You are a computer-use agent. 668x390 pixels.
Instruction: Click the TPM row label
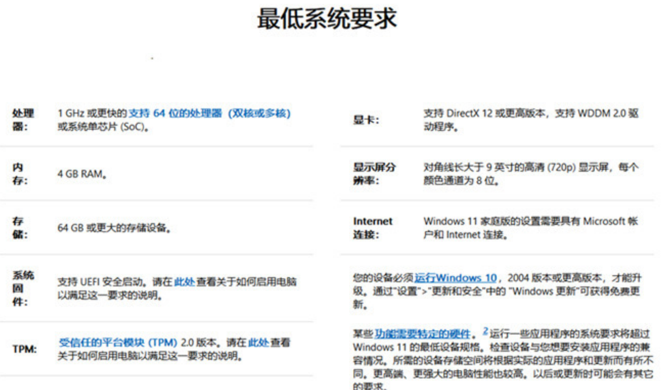[x=25, y=350]
